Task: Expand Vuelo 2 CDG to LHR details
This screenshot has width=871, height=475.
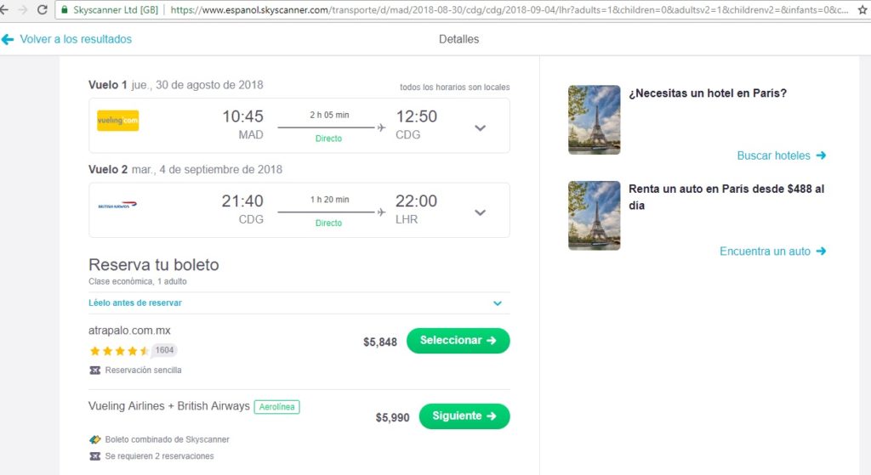Action: pos(481,212)
